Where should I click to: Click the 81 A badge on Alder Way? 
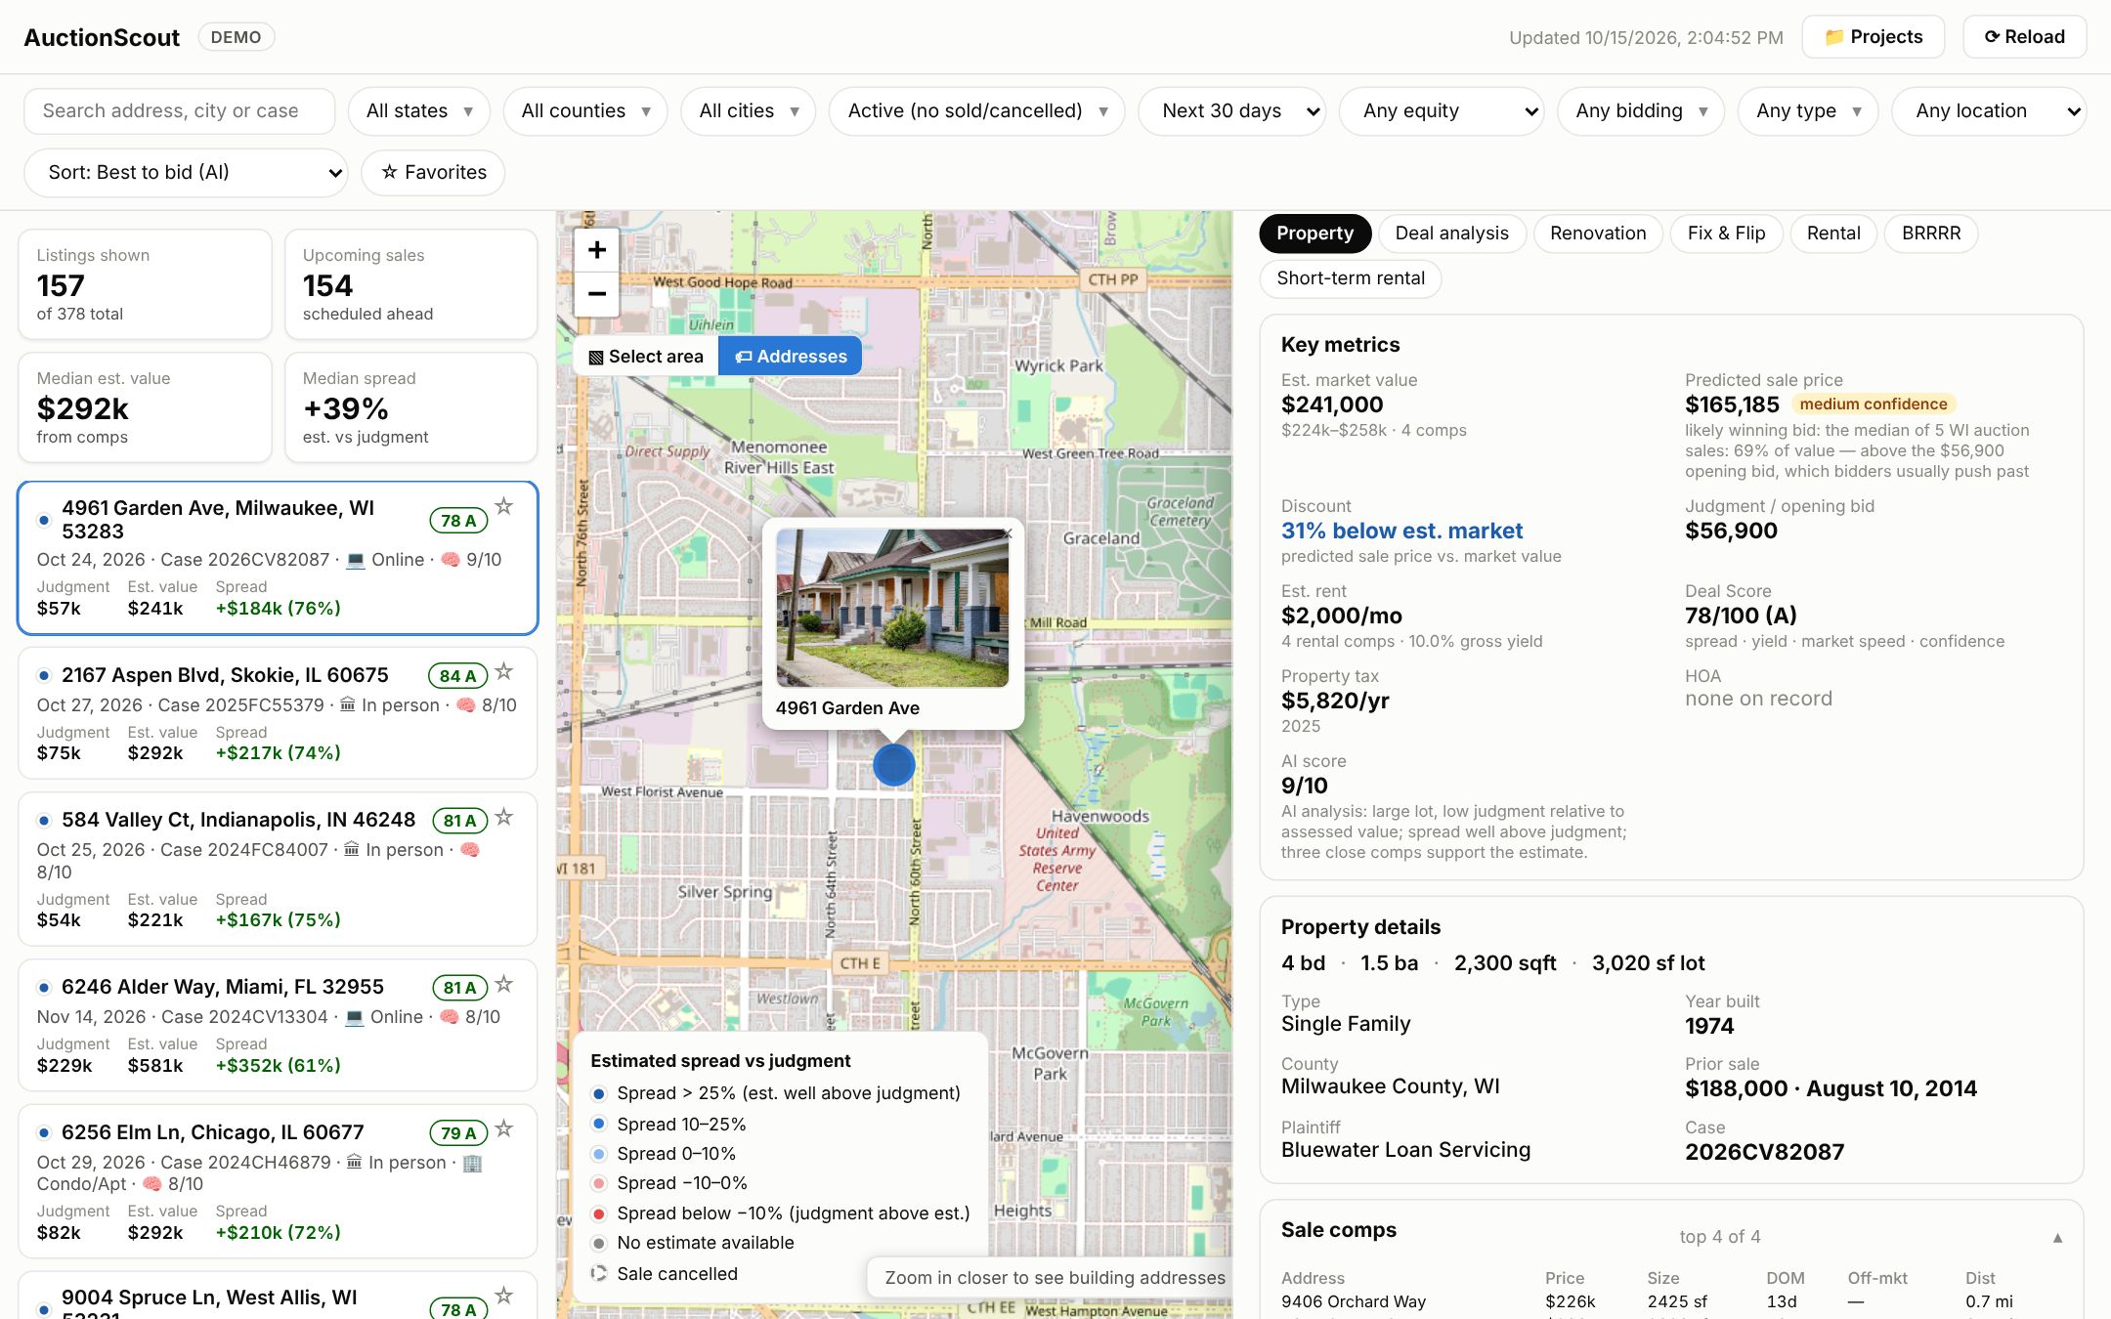459,988
